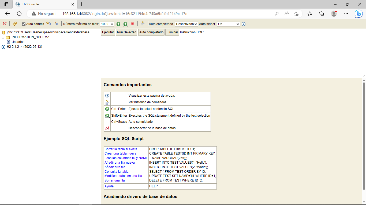This screenshot has width=366, height=205.
Task: Click the green run icon beside Ctrl+Enter
Action: (107, 109)
